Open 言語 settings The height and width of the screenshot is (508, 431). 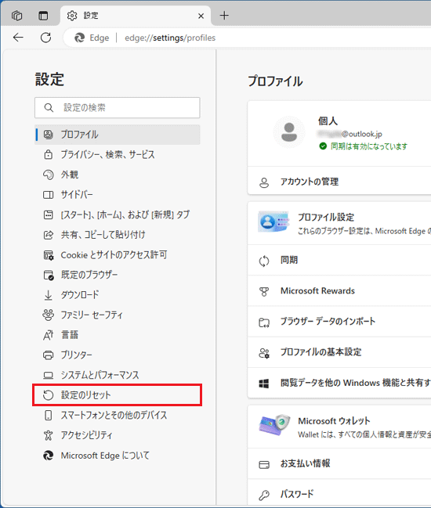[x=118, y=335]
